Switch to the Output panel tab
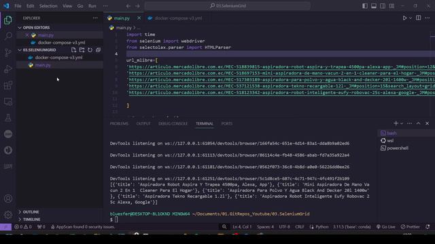This screenshot has width=435, height=244. [143, 123]
